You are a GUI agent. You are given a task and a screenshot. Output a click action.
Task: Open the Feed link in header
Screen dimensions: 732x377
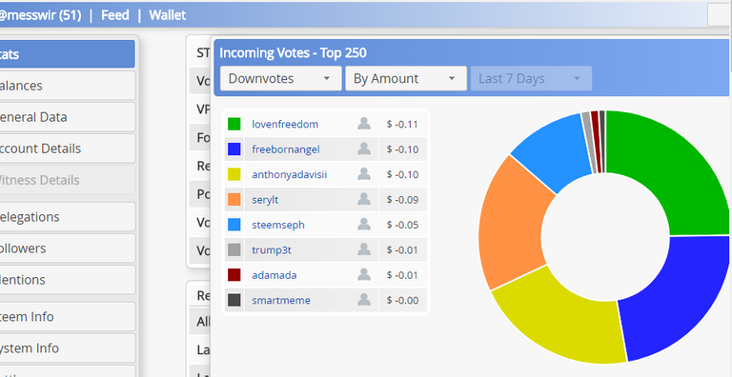114,15
